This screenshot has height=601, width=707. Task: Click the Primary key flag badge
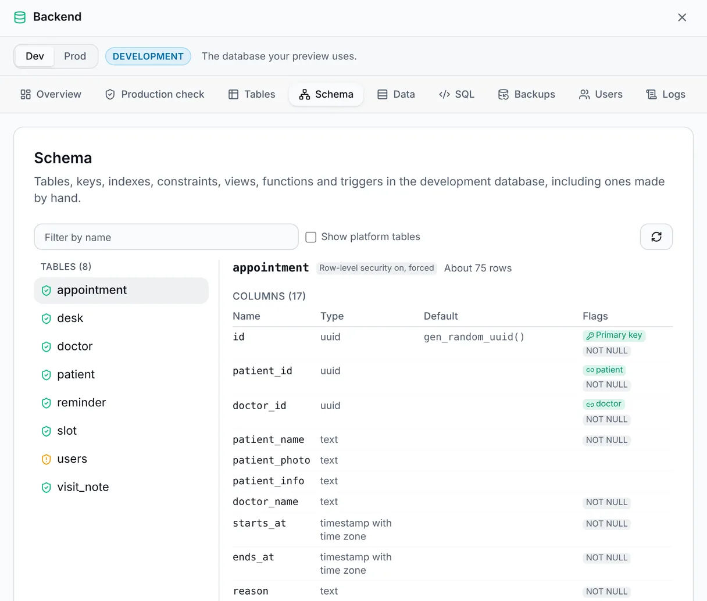614,335
